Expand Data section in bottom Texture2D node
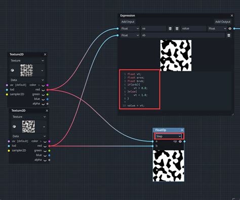The height and width of the screenshot is (200, 240). click(x=29, y=136)
